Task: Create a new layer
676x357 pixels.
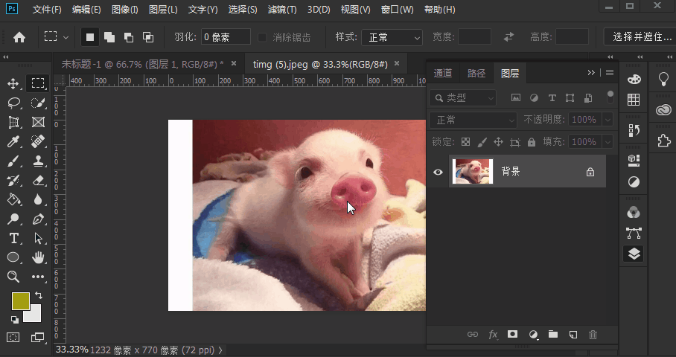Action: point(573,334)
